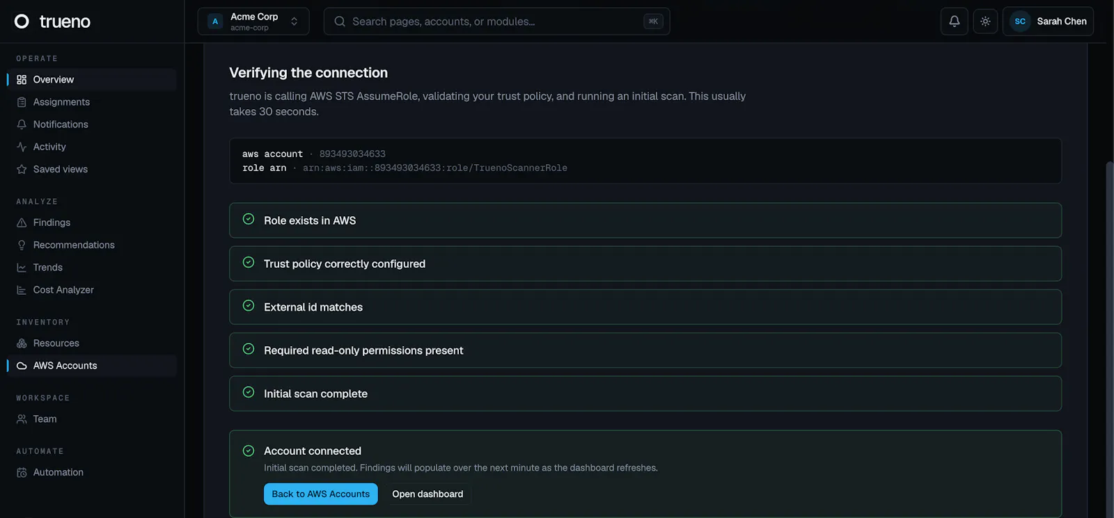The image size is (1114, 518).
Task: Click check icon for Initial scan complete
Action: coord(249,393)
